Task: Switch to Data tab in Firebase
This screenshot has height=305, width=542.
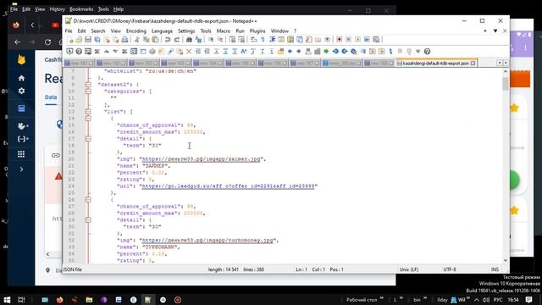Action: click(x=51, y=97)
